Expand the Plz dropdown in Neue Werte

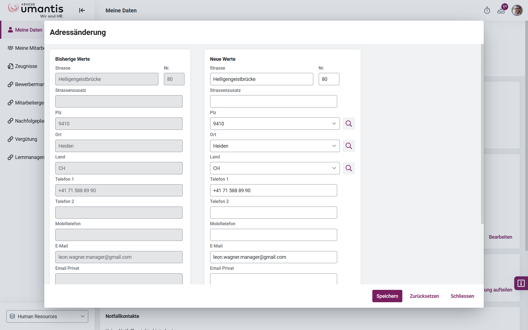click(x=334, y=123)
